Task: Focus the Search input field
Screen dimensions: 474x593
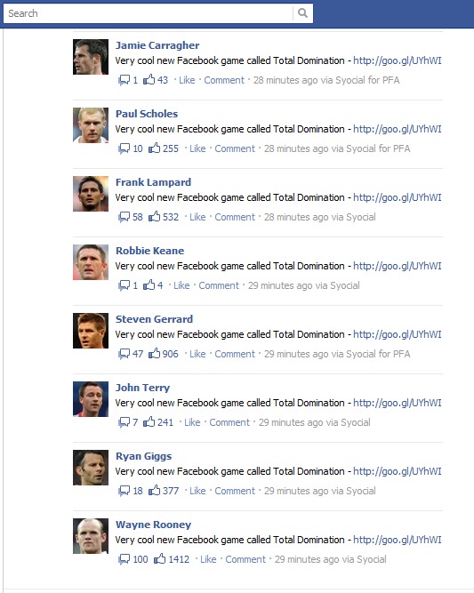Action: (148, 13)
